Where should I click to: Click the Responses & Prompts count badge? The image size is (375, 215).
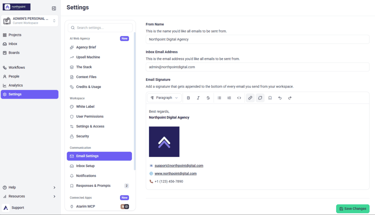coord(126,186)
